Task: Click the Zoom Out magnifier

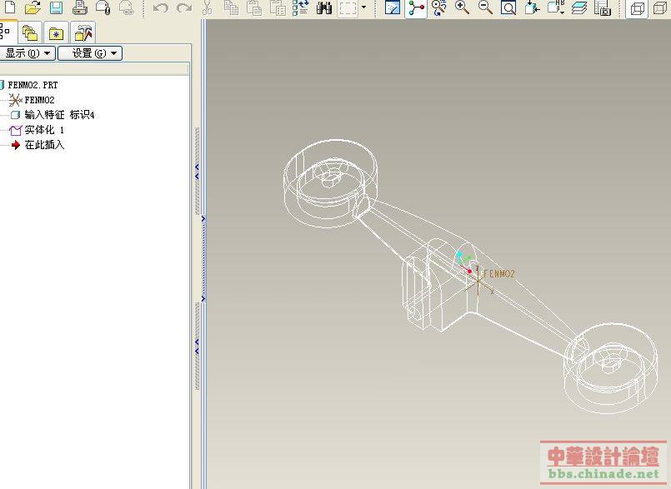Action: click(485, 8)
